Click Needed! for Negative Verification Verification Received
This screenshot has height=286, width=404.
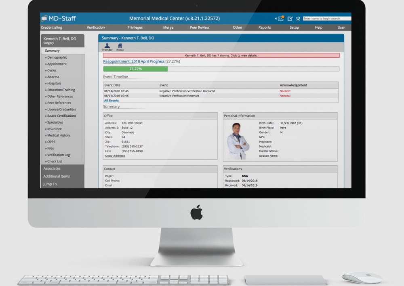[285, 91]
